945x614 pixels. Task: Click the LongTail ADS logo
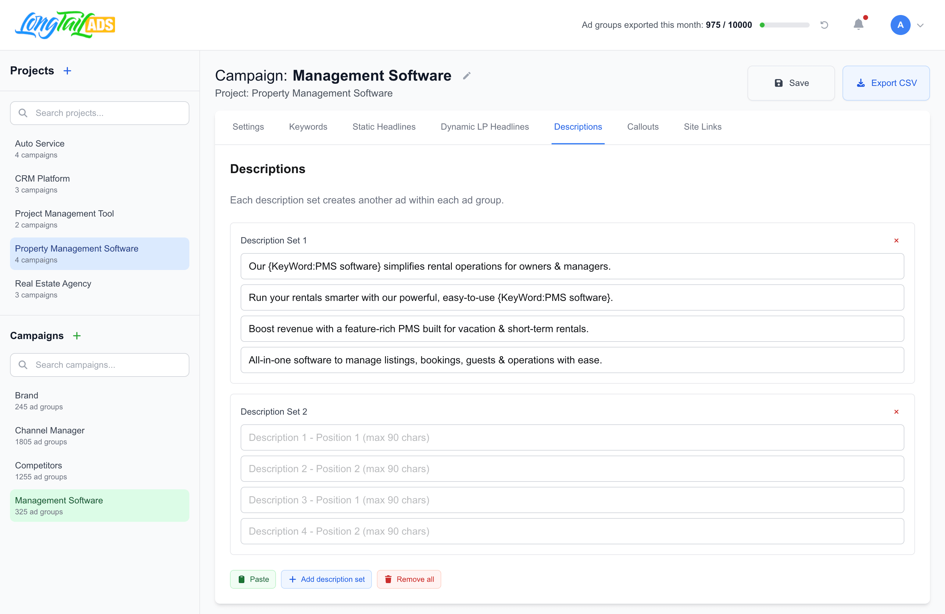click(x=65, y=25)
